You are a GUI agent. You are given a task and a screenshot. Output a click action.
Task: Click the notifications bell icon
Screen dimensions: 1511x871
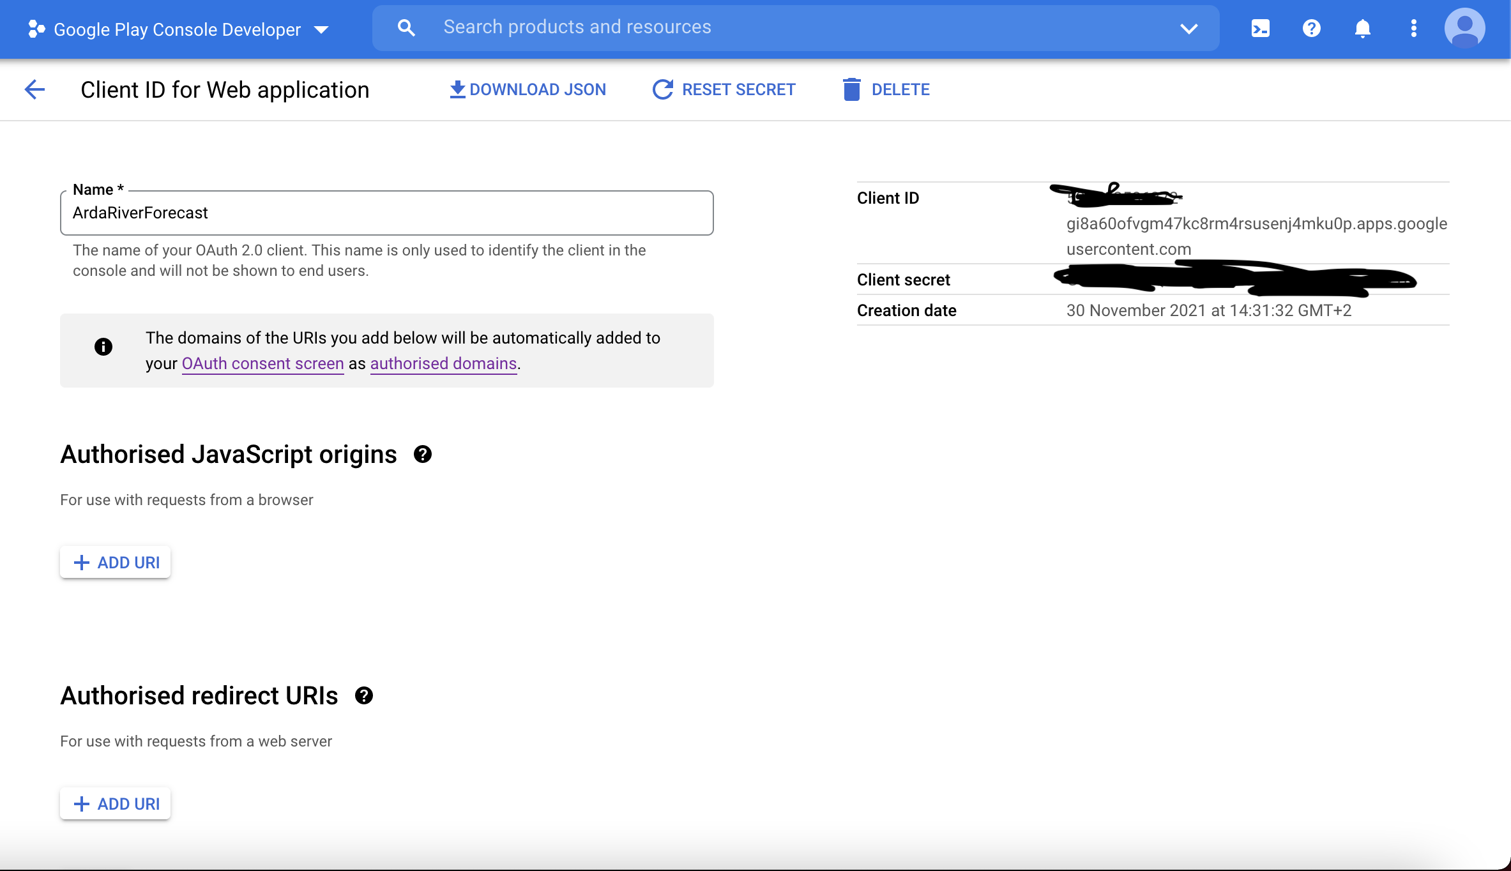point(1362,28)
